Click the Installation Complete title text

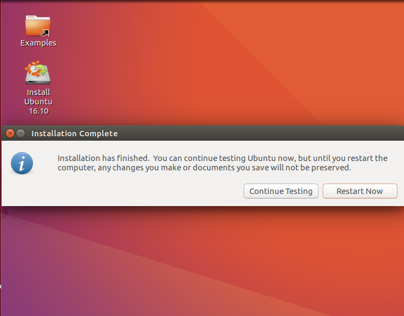coord(75,134)
